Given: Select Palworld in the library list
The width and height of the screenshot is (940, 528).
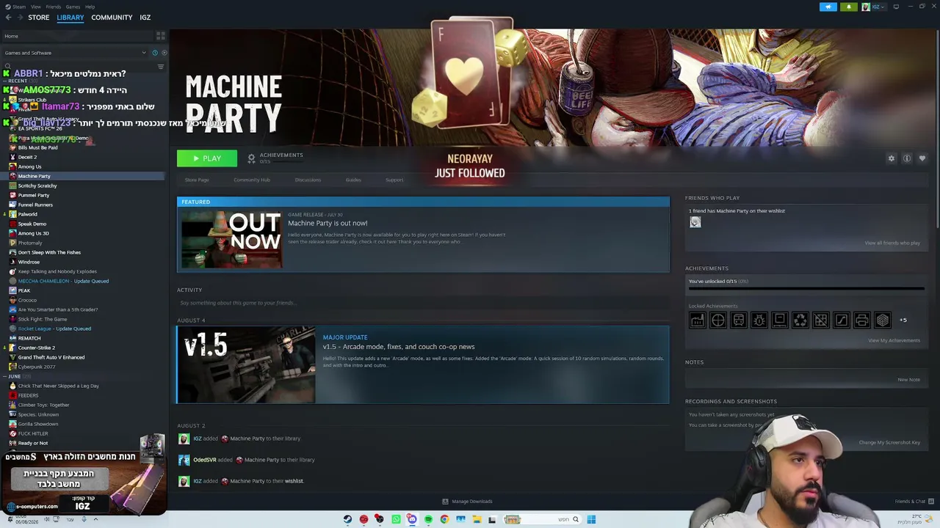Looking at the screenshot, I should [27, 214].
